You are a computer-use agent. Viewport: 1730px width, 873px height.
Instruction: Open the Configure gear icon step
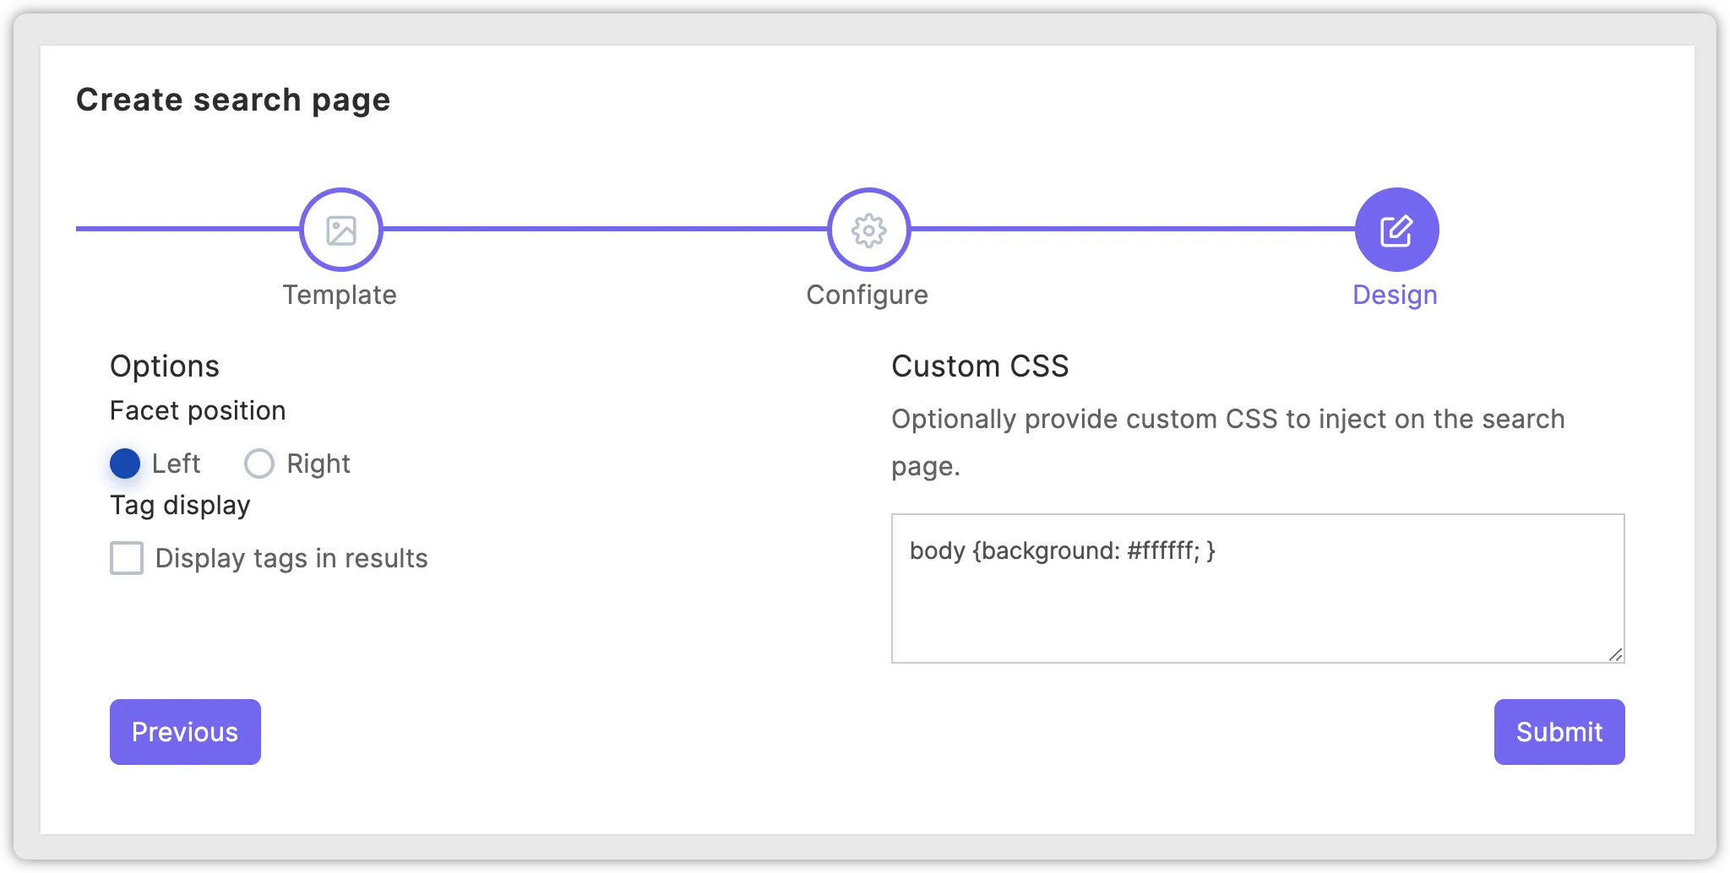[868, 229]
